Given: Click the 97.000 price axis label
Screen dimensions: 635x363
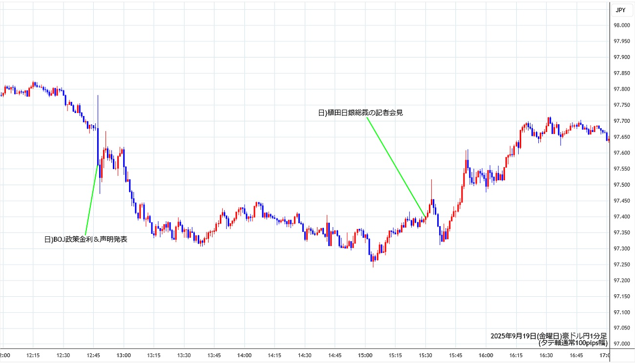Looking at the screenshot, I should pos(623,344).
